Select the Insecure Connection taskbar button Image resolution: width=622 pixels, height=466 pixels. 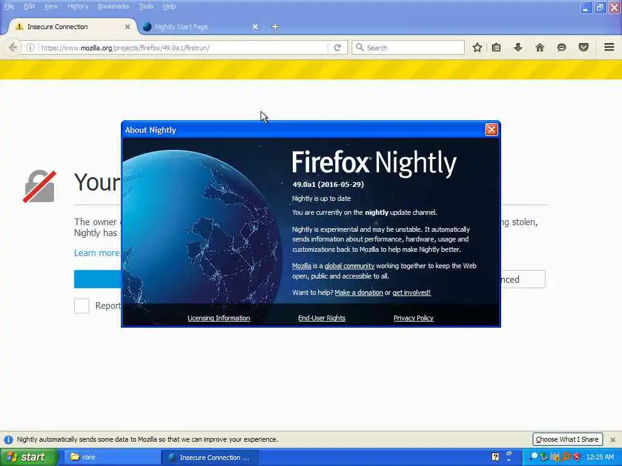pyautogui.click(x=210, y=458)
